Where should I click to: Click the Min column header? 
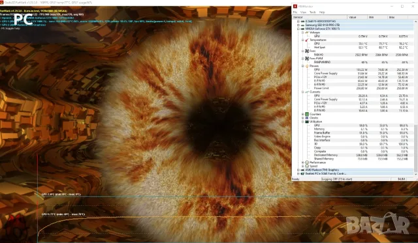click(x=378, y=17)
